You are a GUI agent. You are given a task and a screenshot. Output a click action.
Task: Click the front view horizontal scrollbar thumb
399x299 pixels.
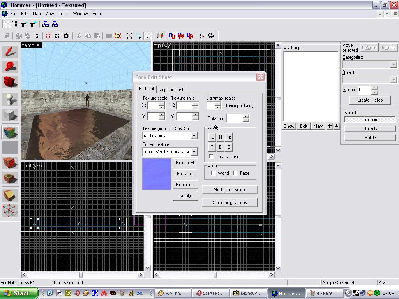(x=81, y=275)
